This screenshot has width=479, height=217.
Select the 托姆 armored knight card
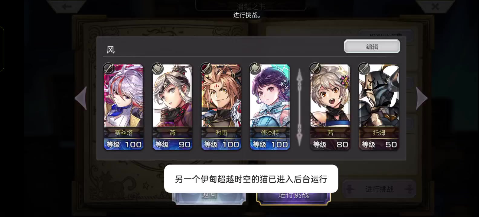[x=379, y=107]
